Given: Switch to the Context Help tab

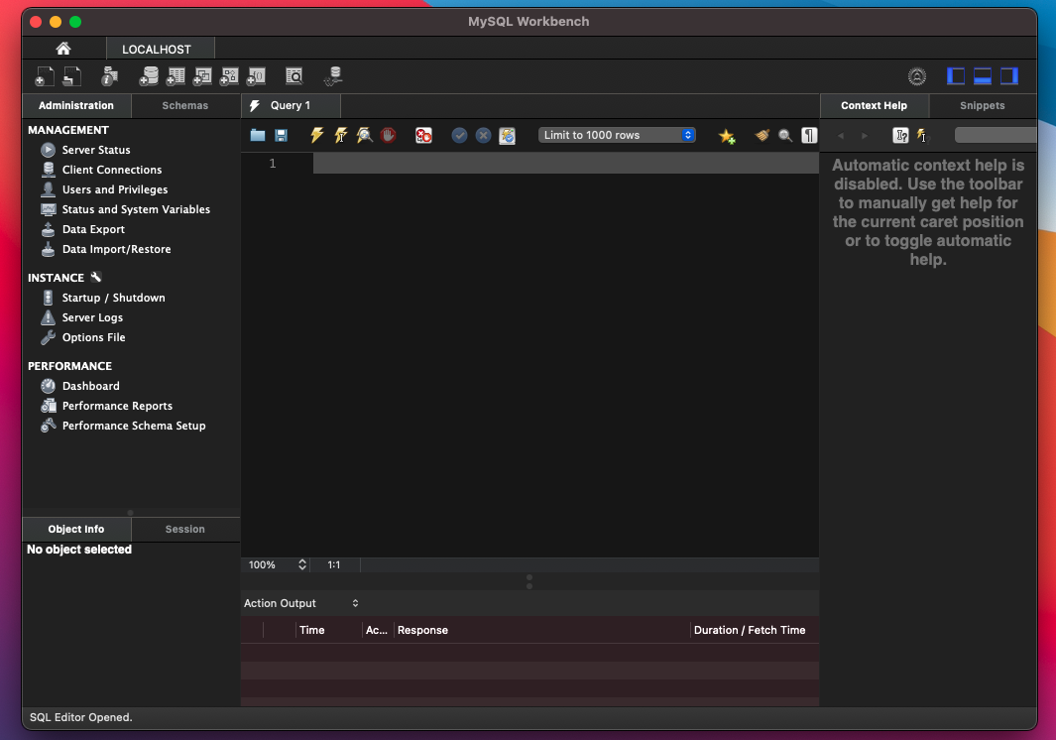Looking at the screenshot, I should [x=875, y=106].
